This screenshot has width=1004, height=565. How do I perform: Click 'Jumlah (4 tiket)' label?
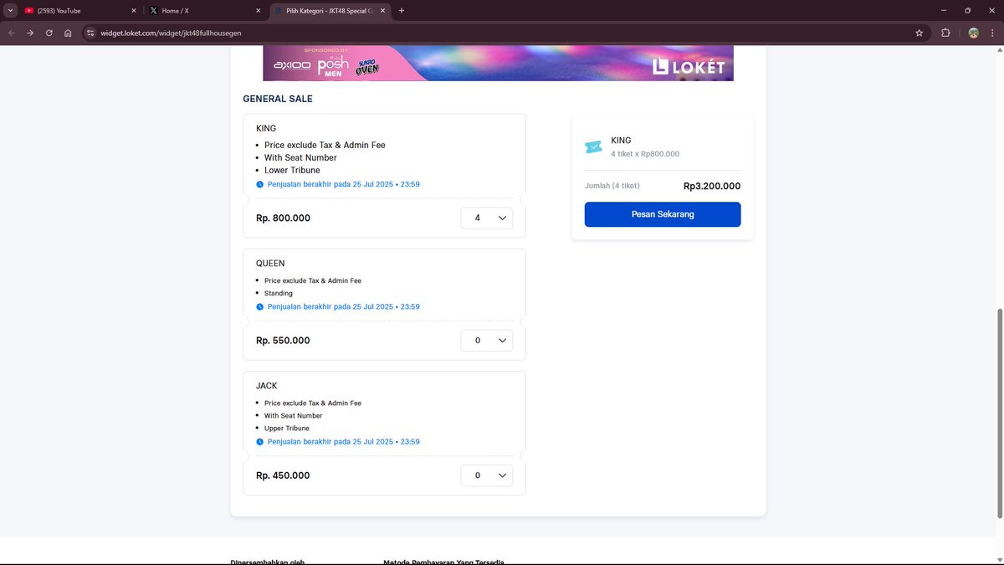[x=612, y=186]
